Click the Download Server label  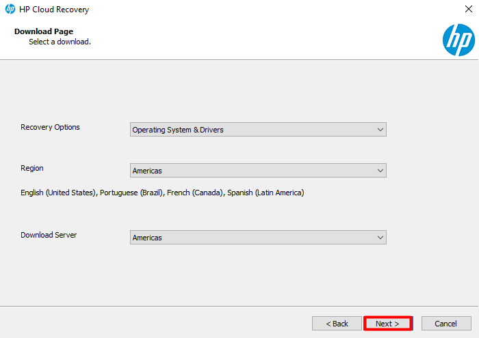pyautogui.click(x=49, y=235)
